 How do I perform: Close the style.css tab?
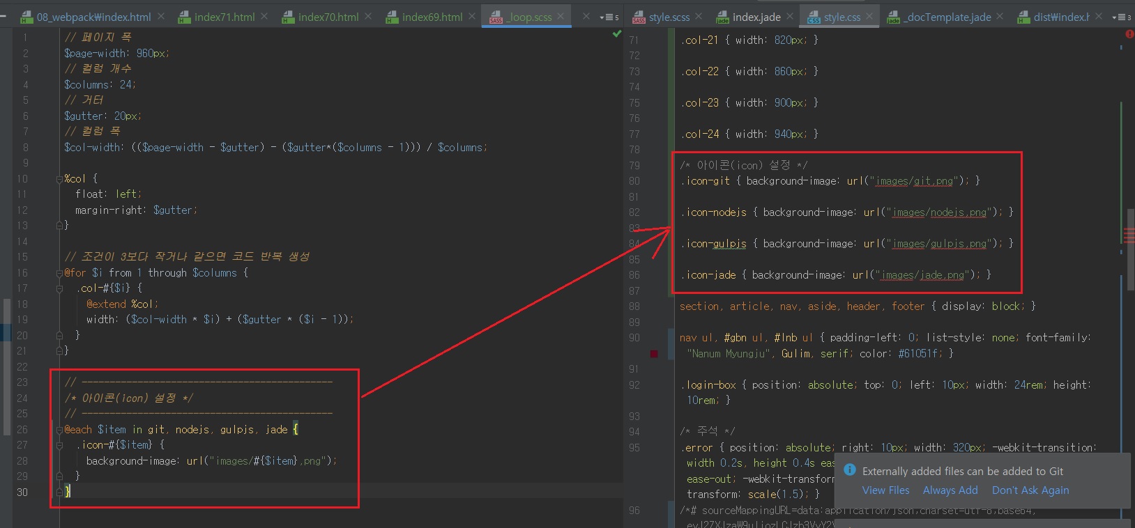(x=869, y=16)
